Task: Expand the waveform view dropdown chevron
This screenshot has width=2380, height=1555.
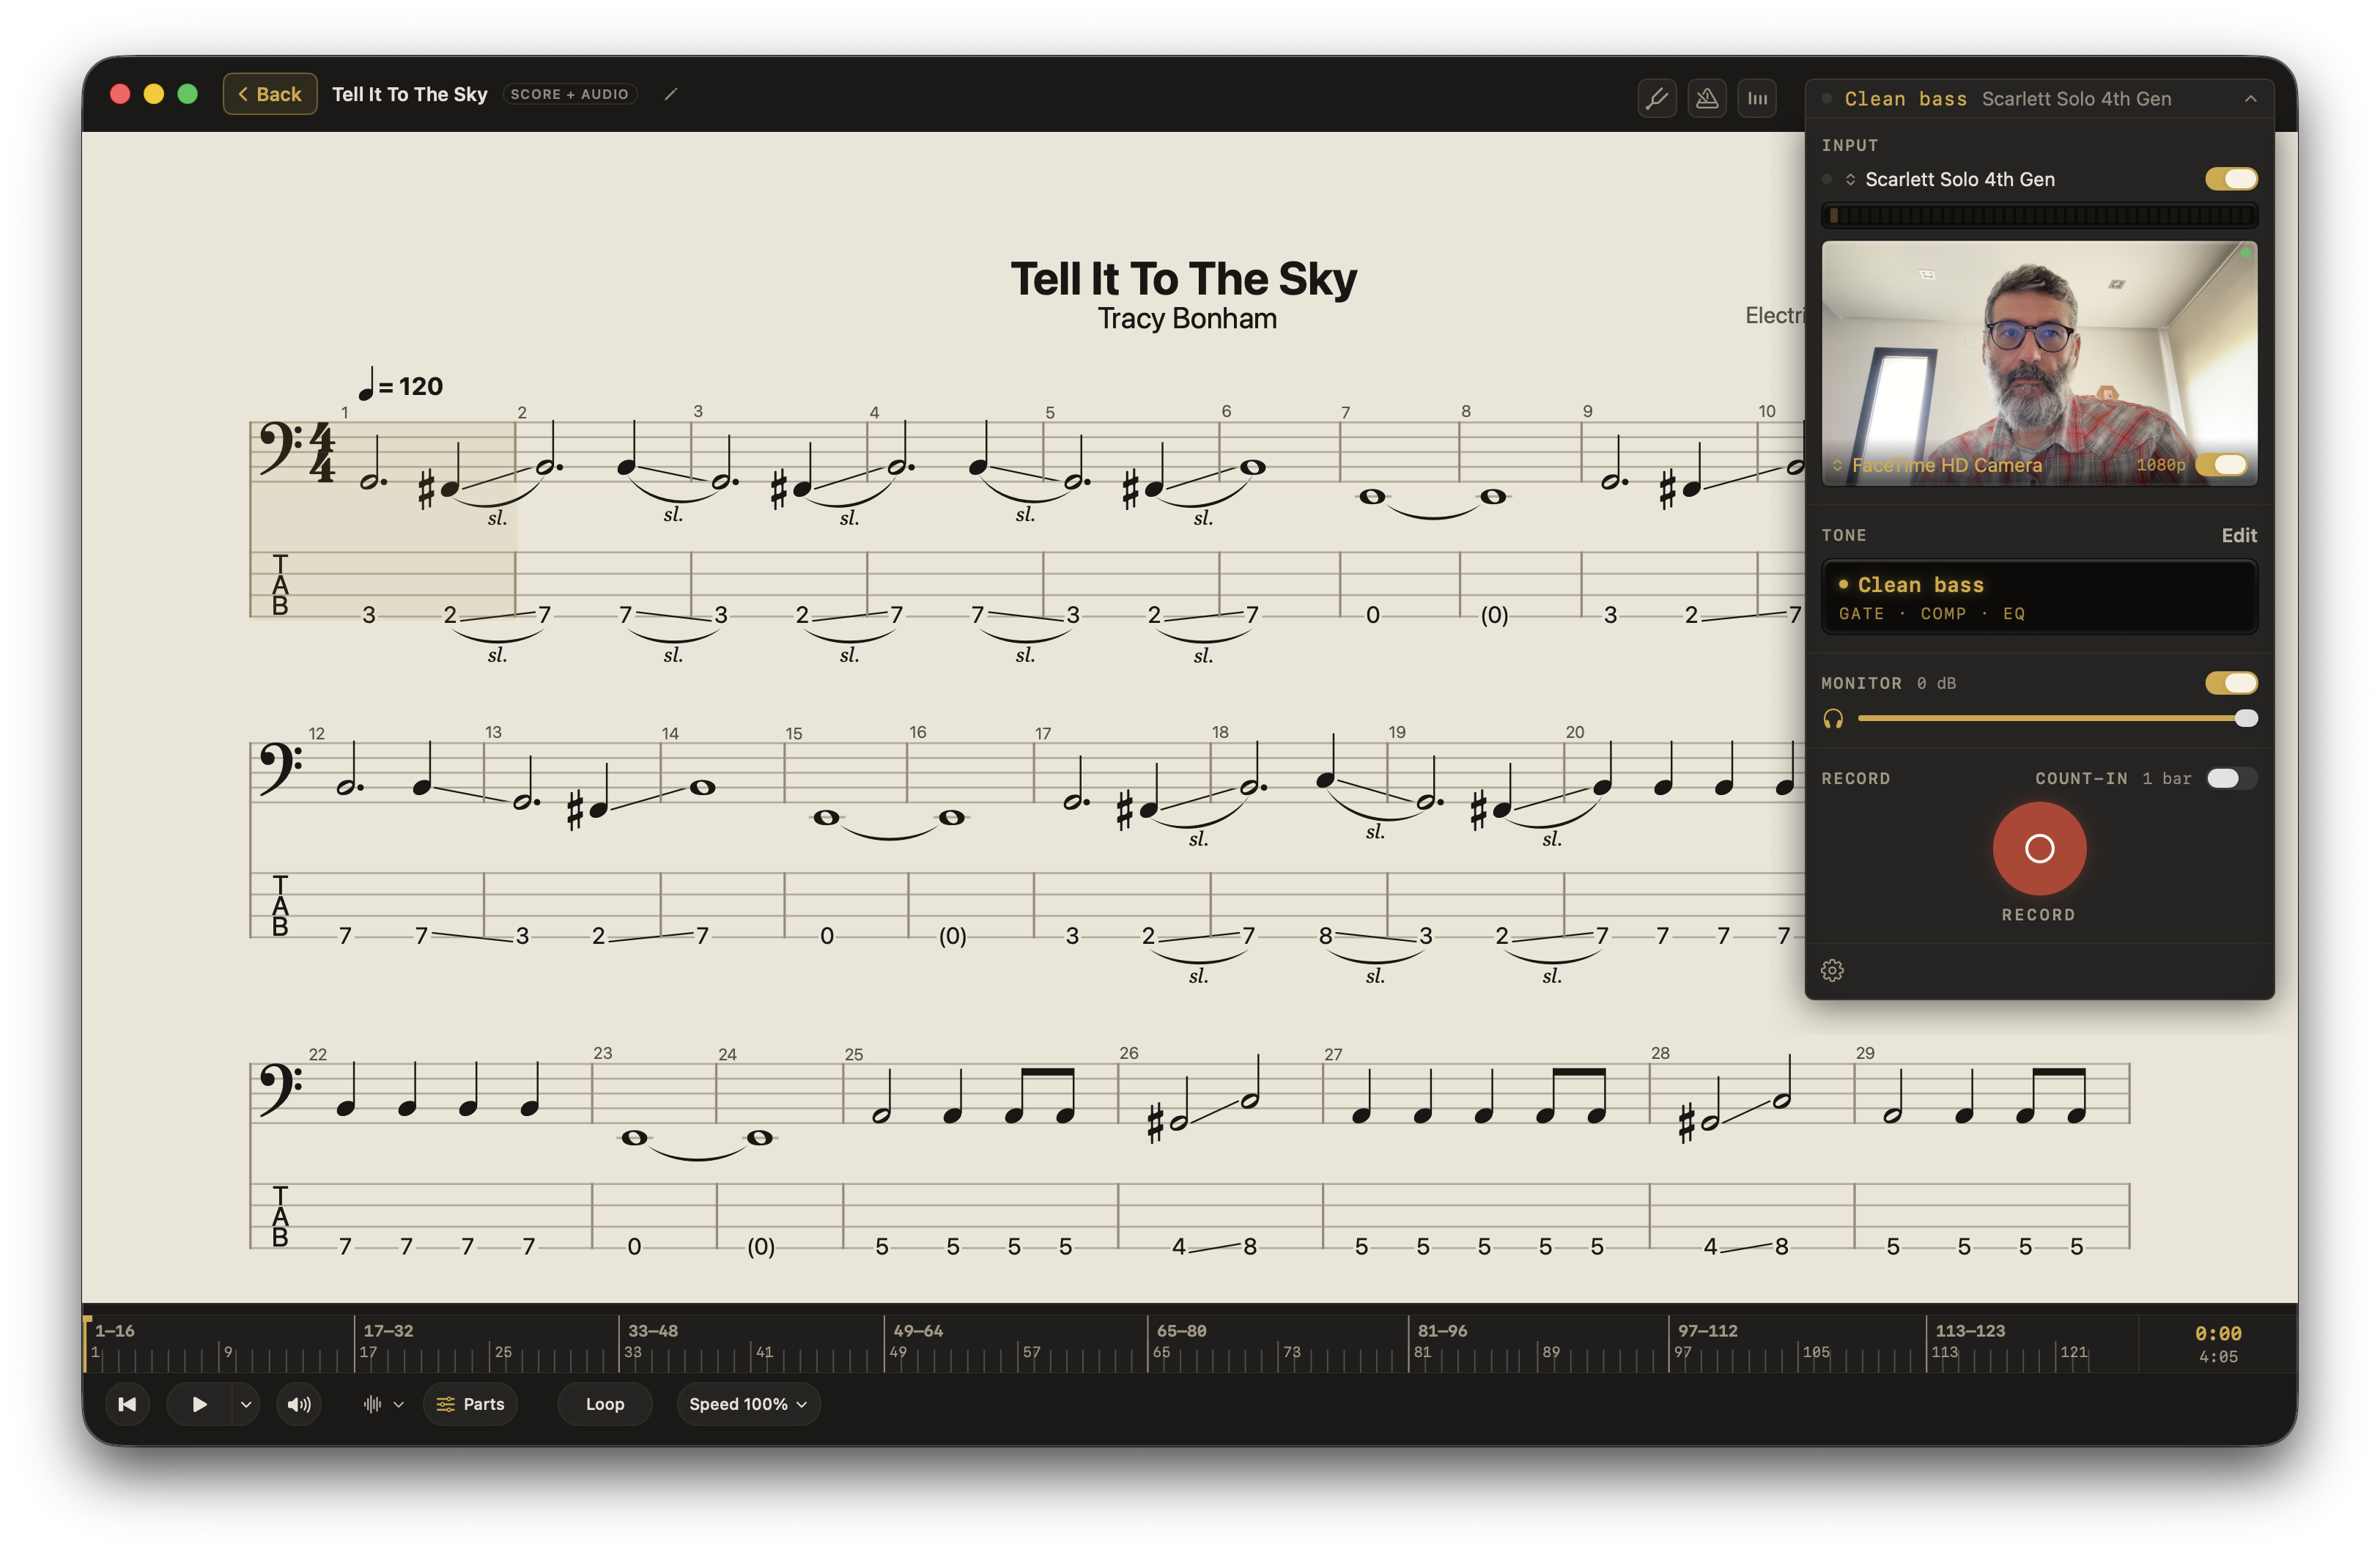Action: pyautogui.click(x=398, y=1404)
